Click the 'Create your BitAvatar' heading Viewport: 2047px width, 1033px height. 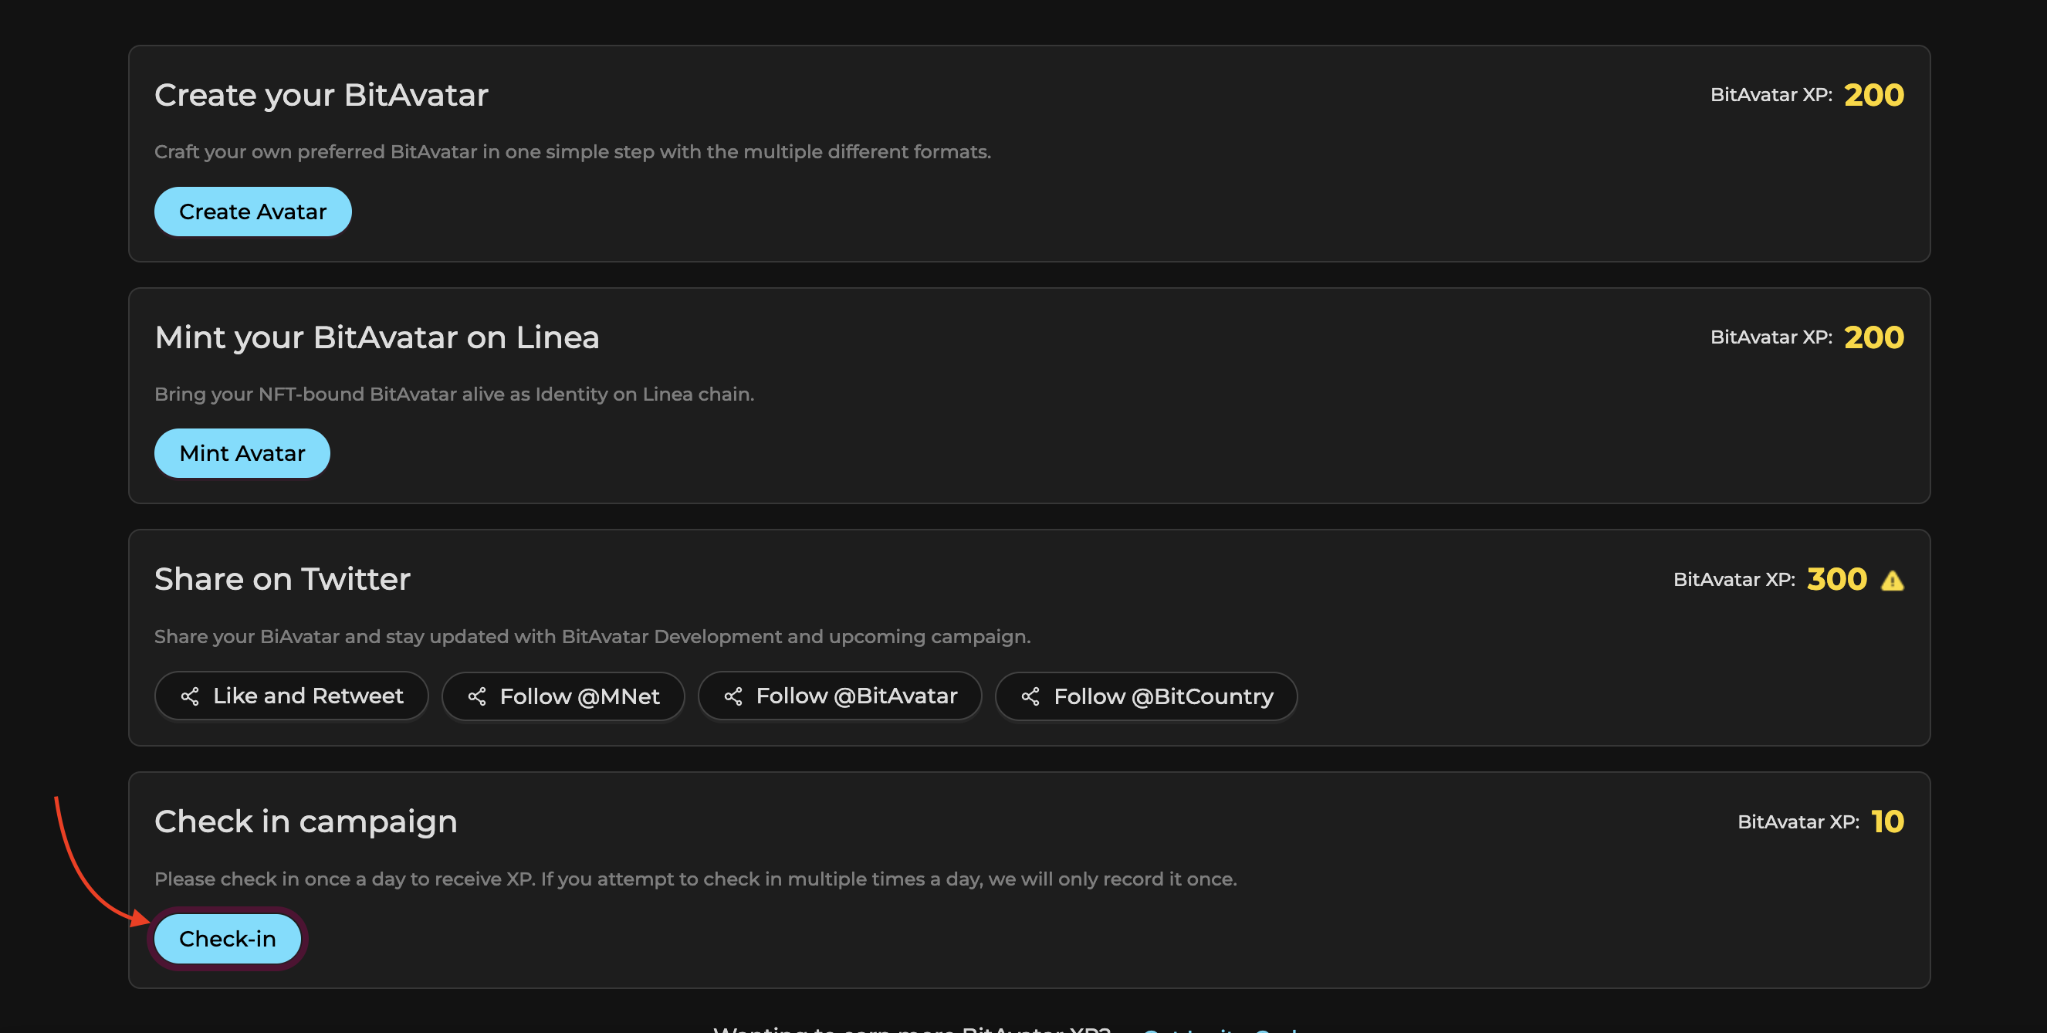(321, 96)
